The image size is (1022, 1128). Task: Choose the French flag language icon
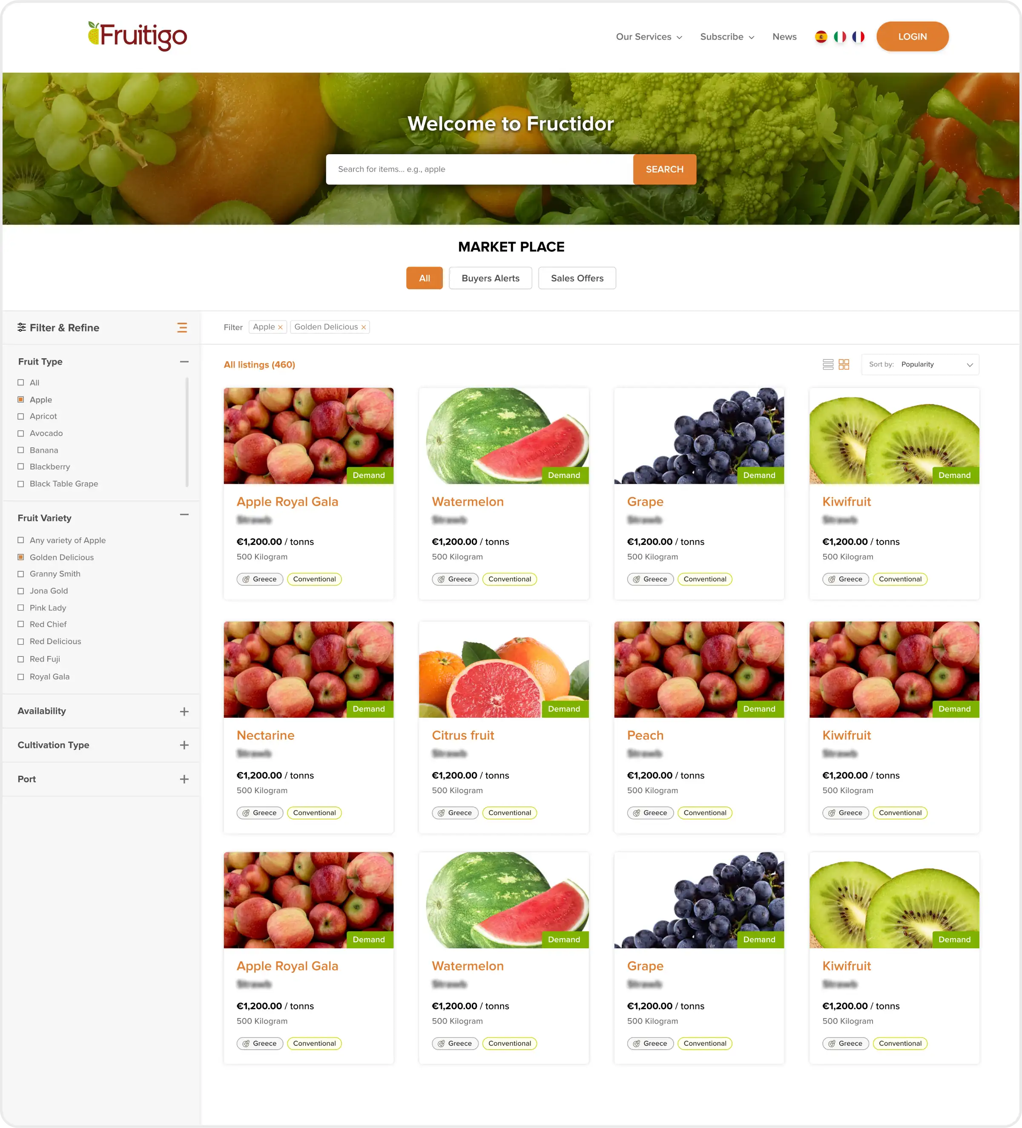pyautogui.click(x=858, y=37)
